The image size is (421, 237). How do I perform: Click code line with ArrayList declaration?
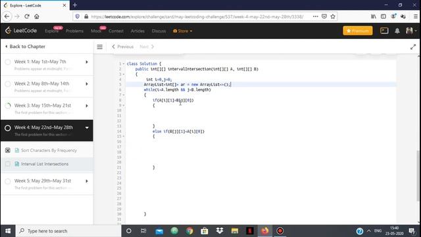(187, 85)
